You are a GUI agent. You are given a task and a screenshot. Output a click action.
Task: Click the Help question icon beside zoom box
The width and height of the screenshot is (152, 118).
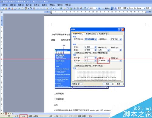coord(99,8)
